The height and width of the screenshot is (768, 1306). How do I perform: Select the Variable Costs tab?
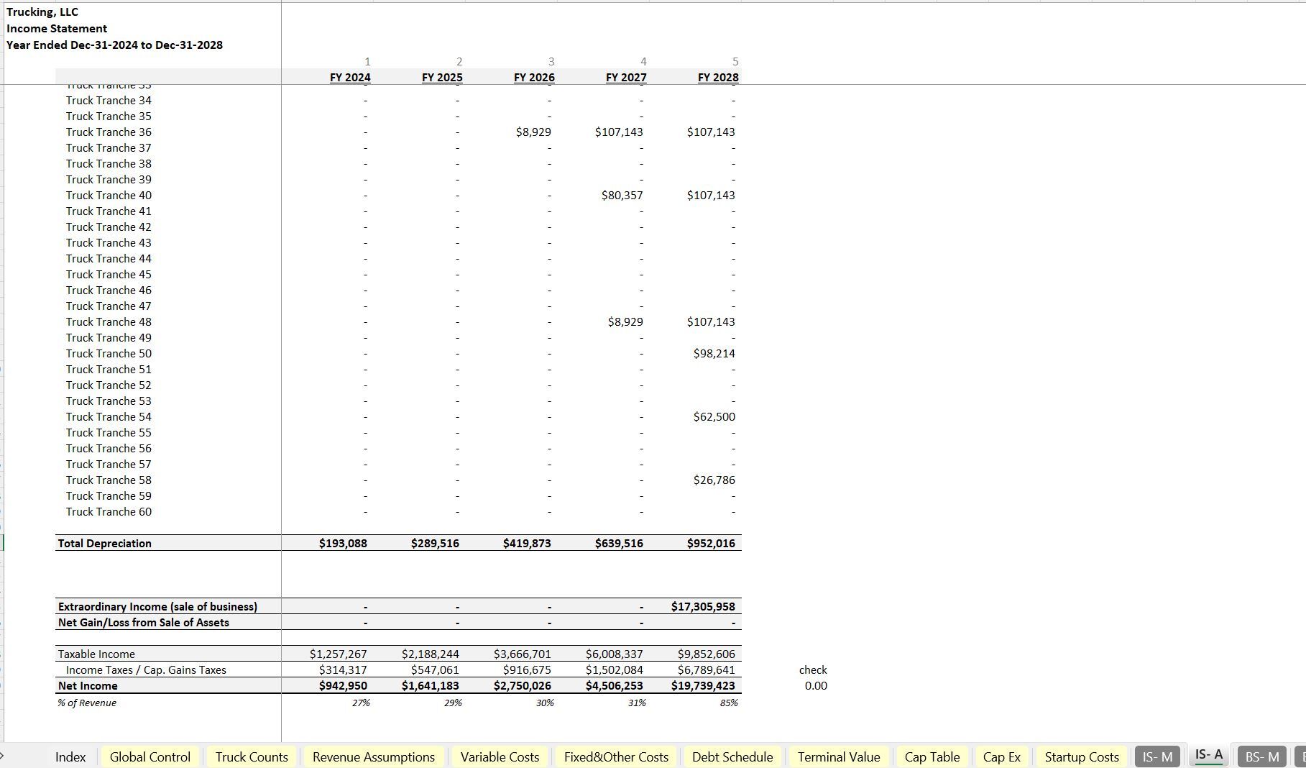500,756
